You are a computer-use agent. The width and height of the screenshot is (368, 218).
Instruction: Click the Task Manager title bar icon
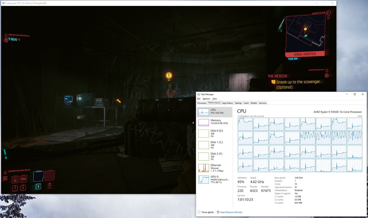point(199,94)
